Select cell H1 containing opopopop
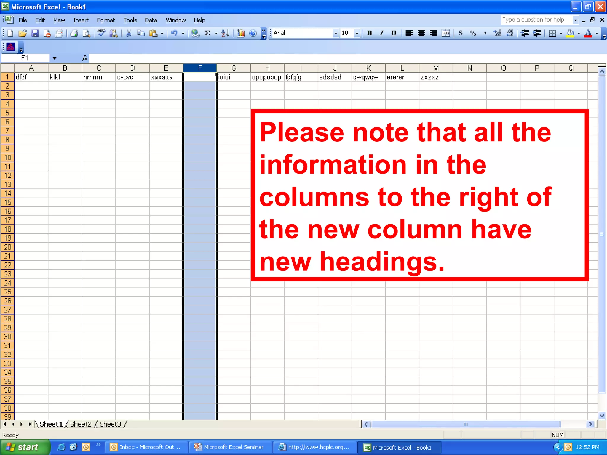This screenshot has height=455, width=607. [267, 77]
